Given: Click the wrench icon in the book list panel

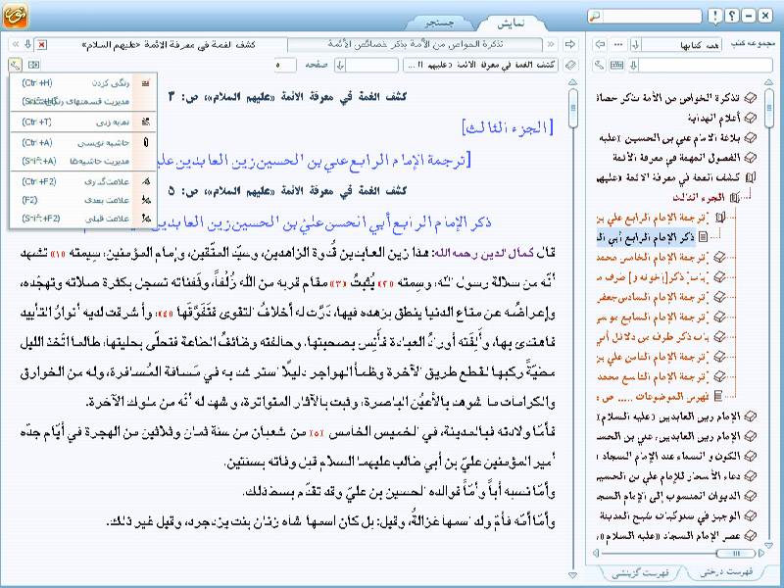Looking at the screenshot, I should click(600, 65).
